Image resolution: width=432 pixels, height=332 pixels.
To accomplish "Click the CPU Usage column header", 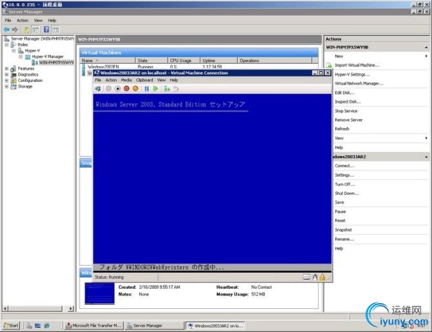I will pos(184,61).
